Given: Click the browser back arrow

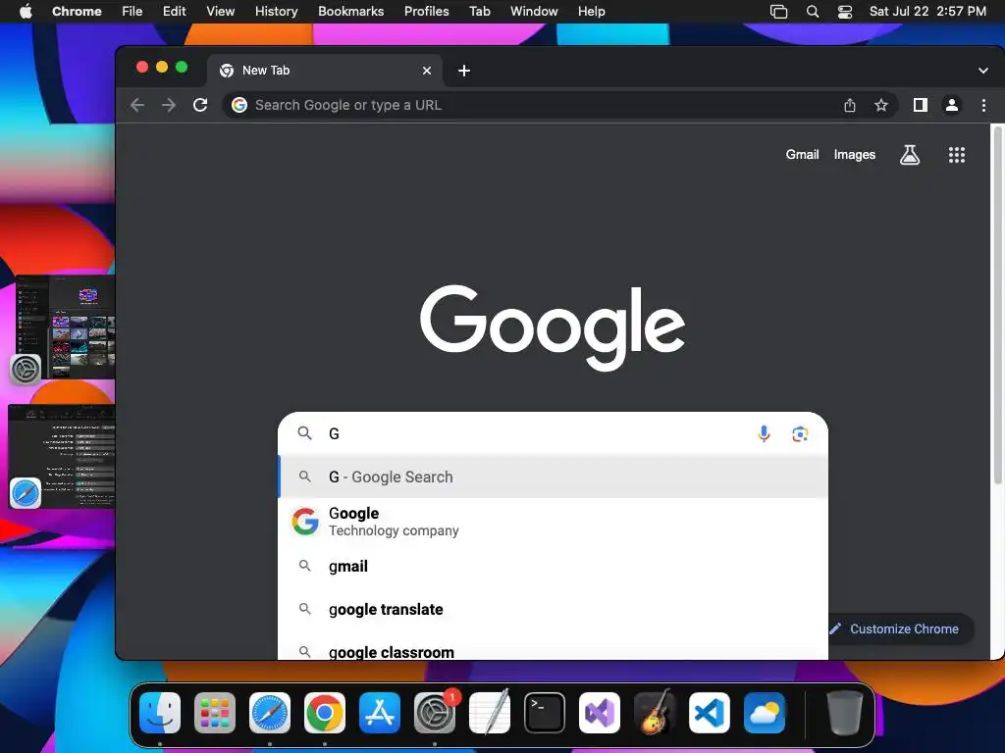Looking at the screenshot, I should click(137, 105).
